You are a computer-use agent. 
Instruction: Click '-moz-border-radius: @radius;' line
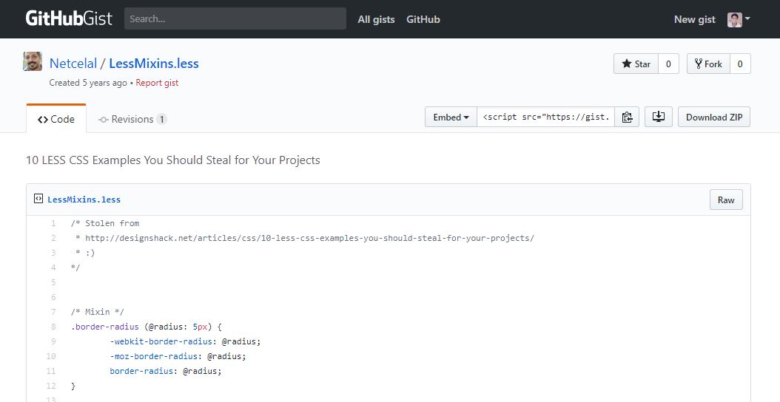(178, 356)
